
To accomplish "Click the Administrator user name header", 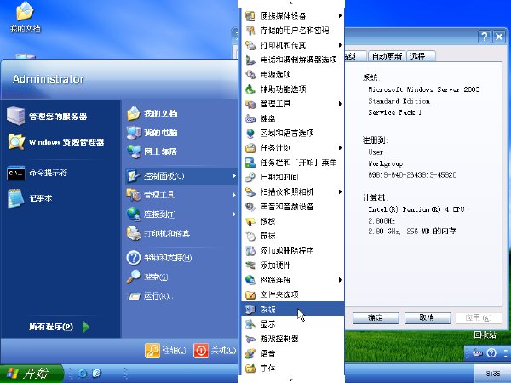I will tap(49, 79).
